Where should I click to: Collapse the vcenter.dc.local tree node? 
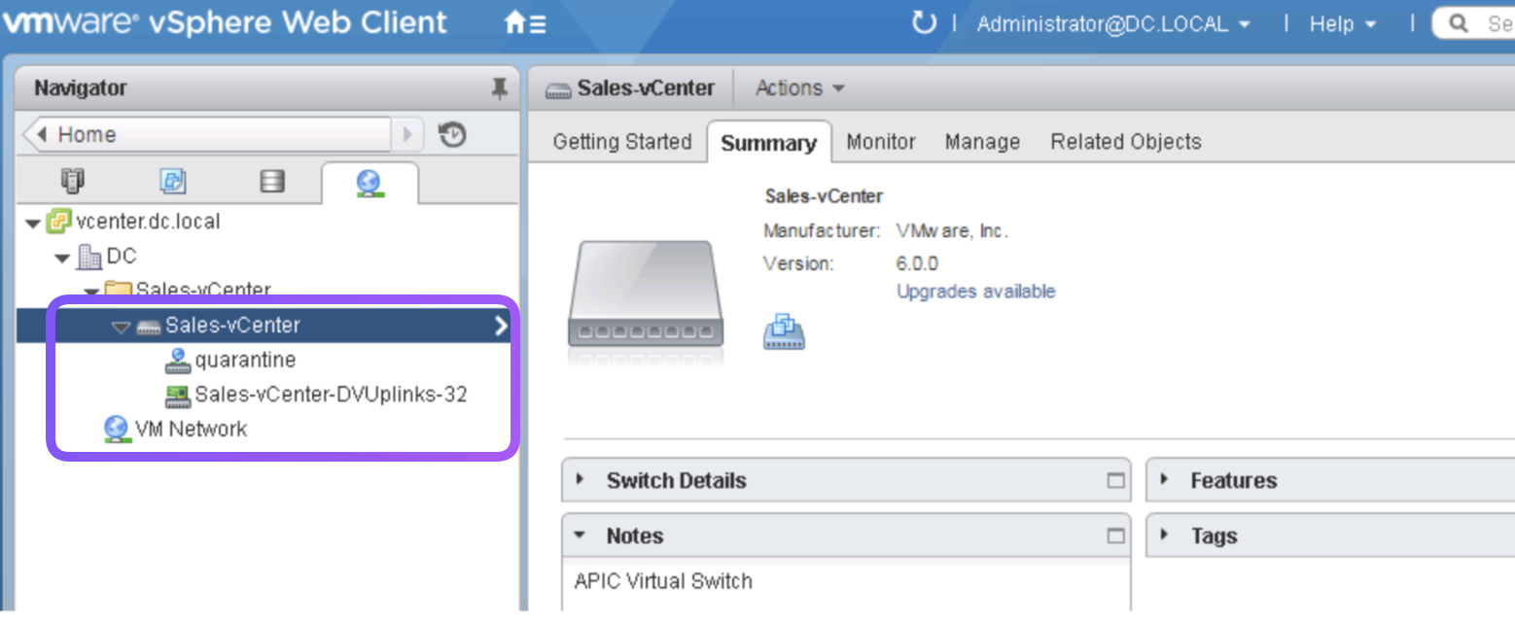tap(34, 224)
